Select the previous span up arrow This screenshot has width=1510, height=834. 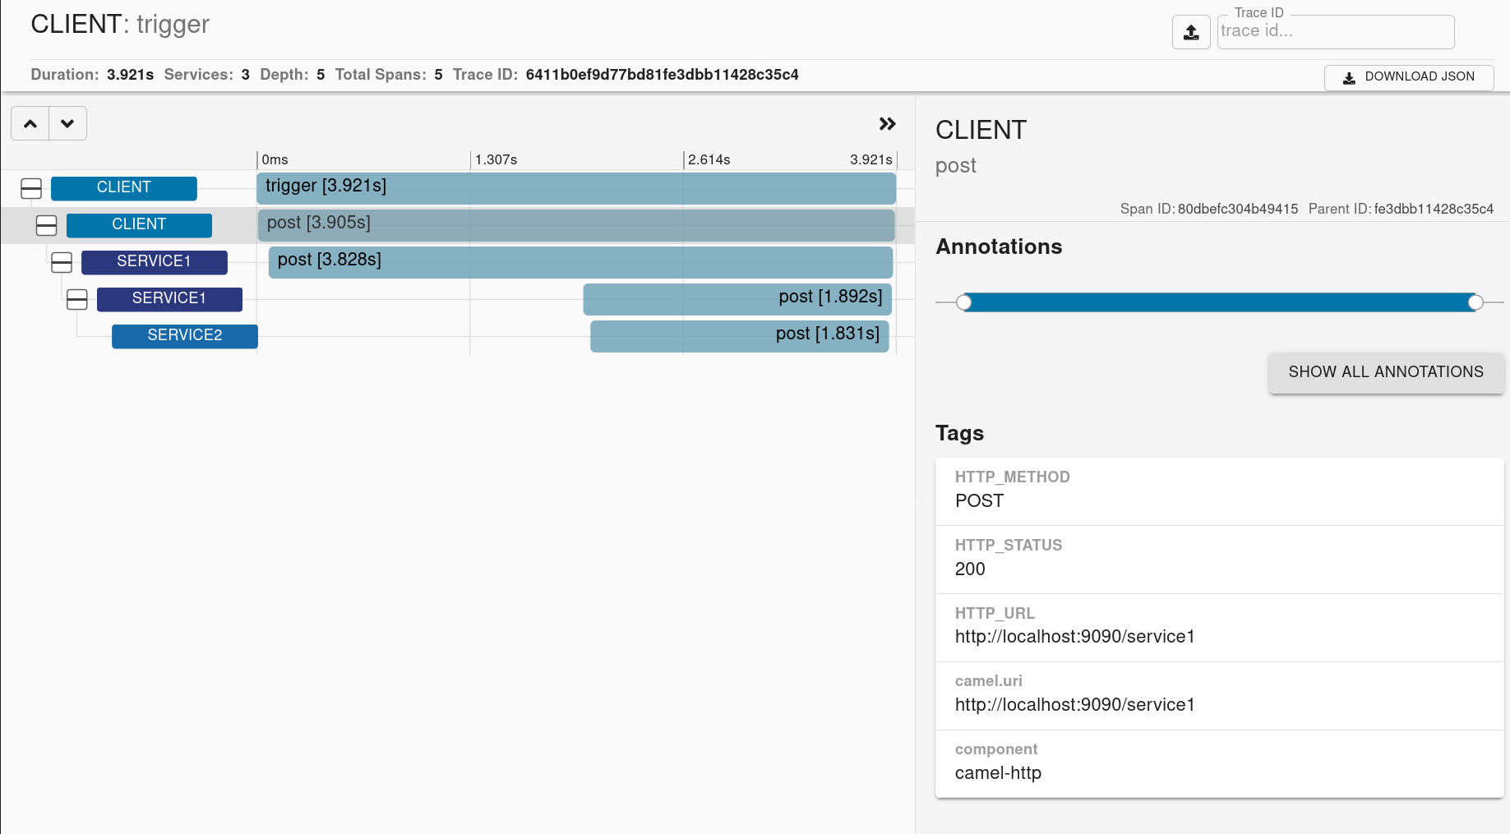point(30,124)
